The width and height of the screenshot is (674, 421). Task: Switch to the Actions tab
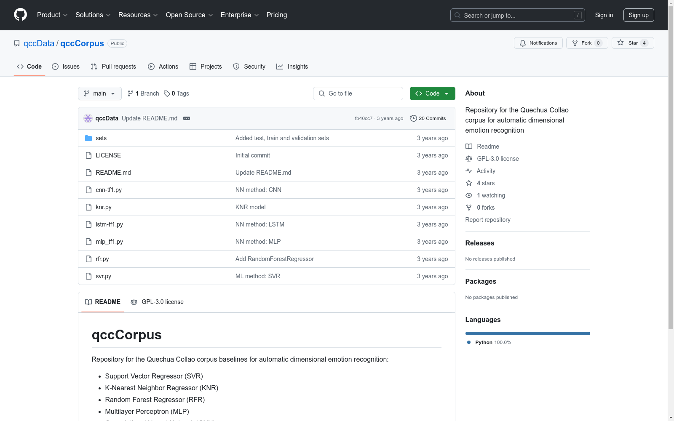coord(163,67)
